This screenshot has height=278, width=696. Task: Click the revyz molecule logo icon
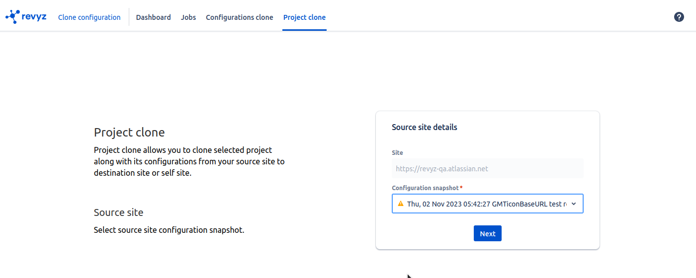[x=12, y=17]
